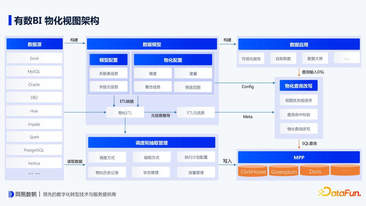Image resolution: width=366 pixels, height=206 pixels.
Task: Expand the 物化配置 section header
Action: coord(173,59)
